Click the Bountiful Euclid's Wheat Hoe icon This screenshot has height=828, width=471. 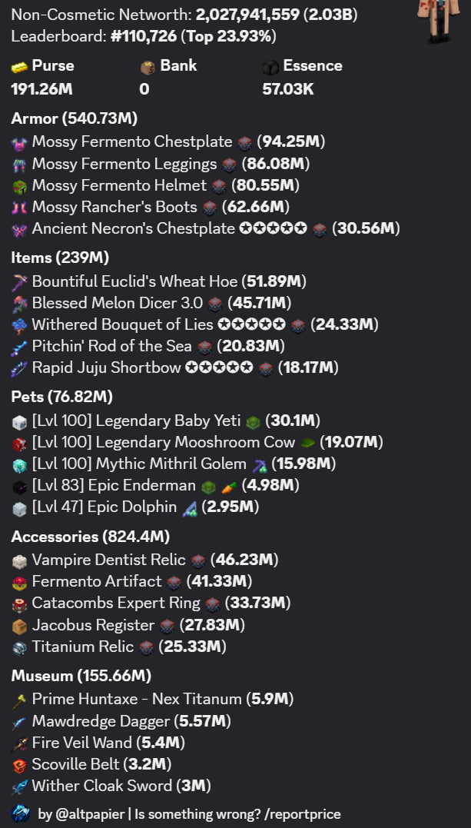(19, 282)
